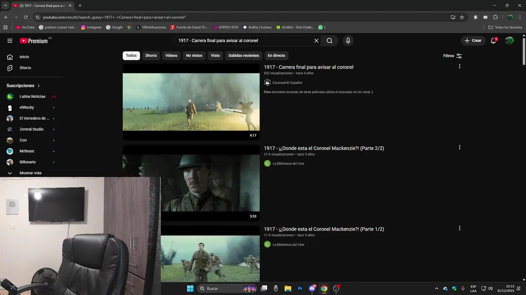
Task: Open notifications bell
Action: coord(494,41)
